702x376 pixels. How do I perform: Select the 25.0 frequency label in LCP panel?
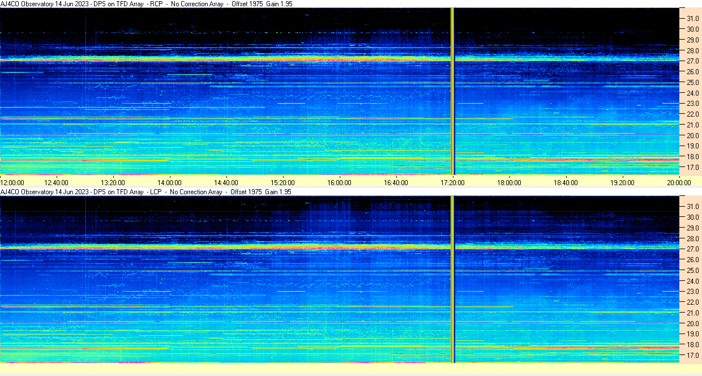692,270
